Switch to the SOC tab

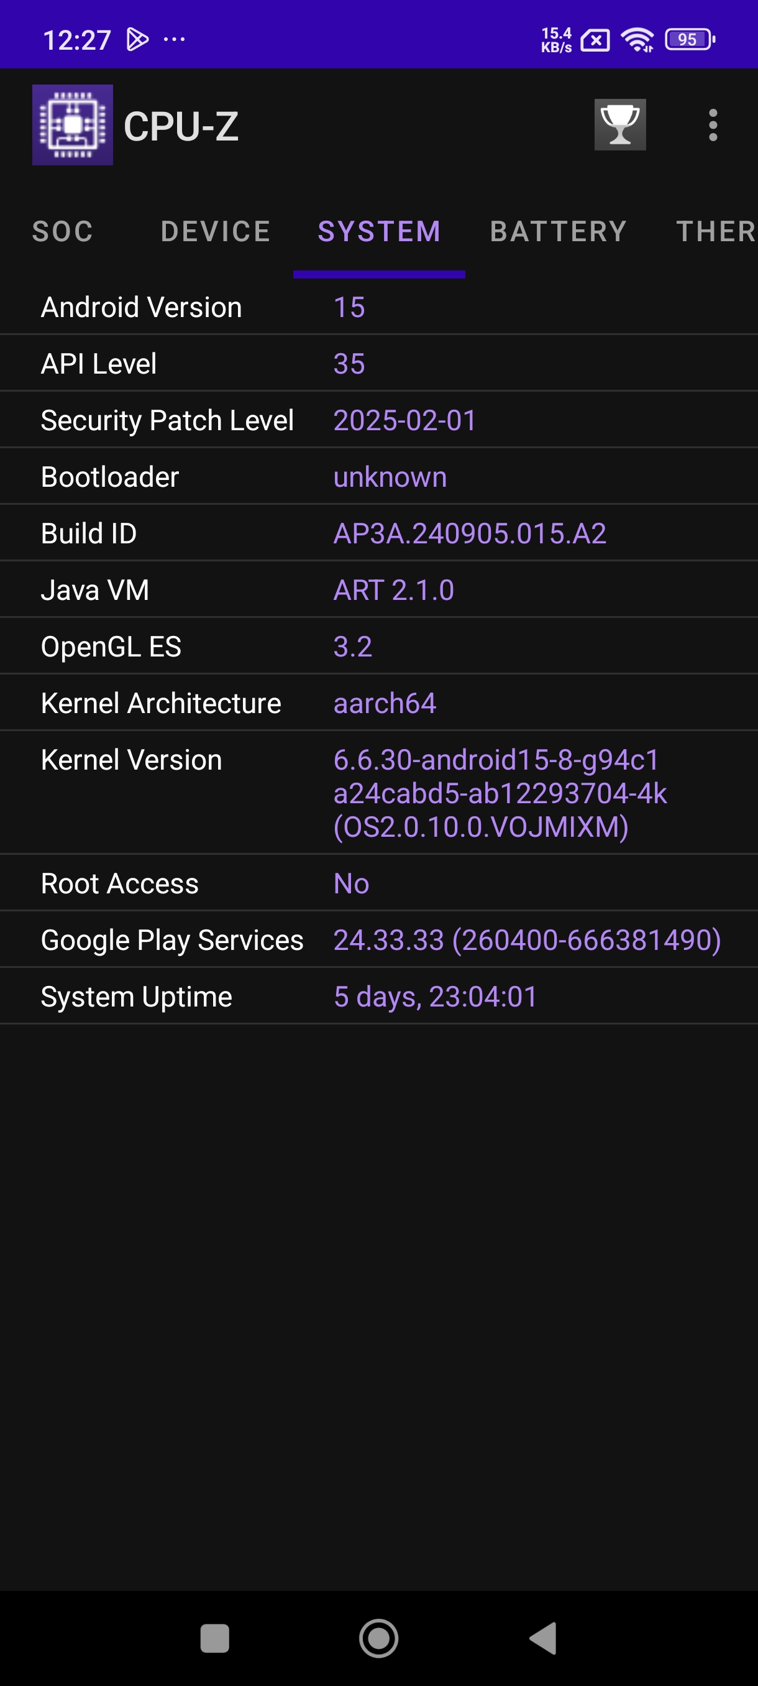click(x=63, y=232)
